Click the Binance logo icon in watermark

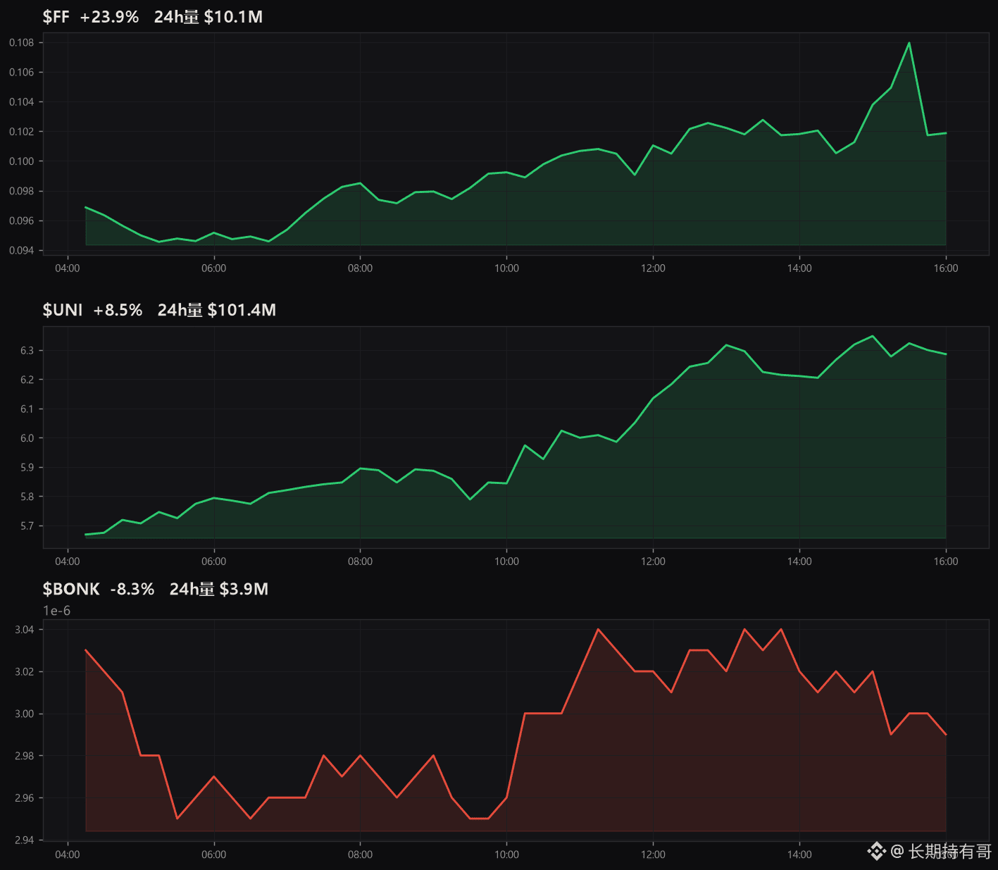876,852
